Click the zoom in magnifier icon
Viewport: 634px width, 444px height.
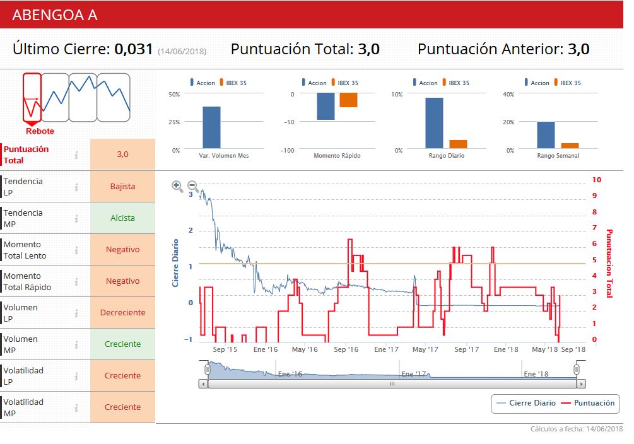177,186
